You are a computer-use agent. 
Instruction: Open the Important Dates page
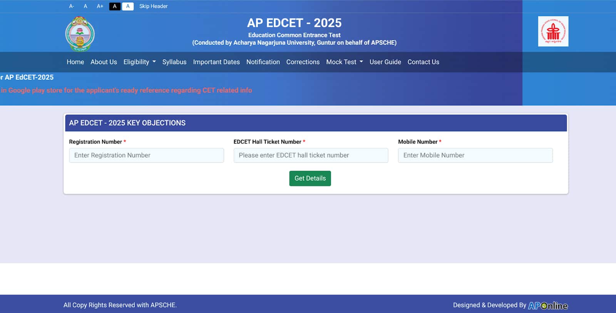(x=216, y=62)
